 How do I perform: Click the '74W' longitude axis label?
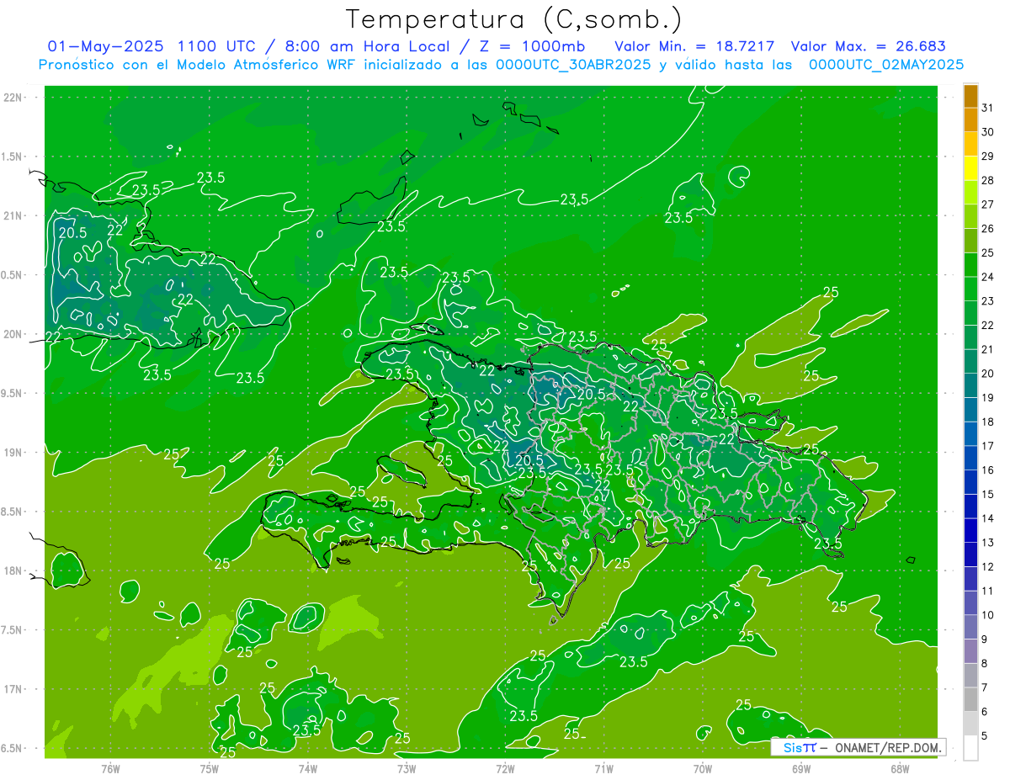point(308,768)
